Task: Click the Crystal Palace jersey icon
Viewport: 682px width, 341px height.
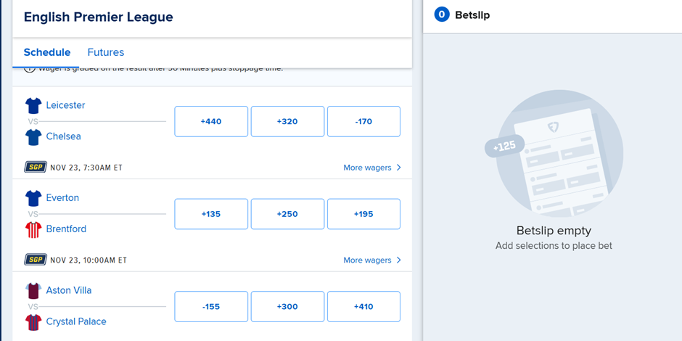Action: [33, 322]
